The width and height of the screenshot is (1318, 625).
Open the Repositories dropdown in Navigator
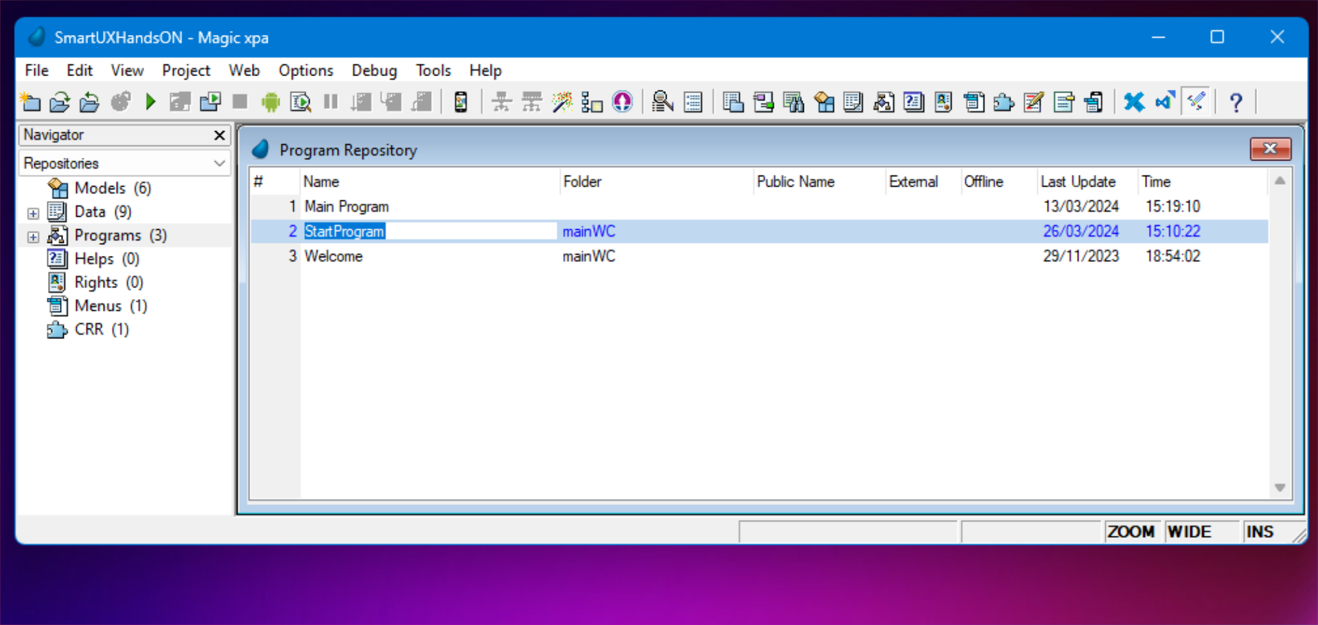(219, 163)
